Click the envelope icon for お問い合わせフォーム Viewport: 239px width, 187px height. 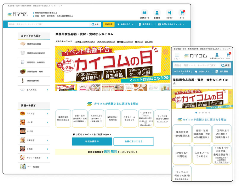tap(159, 24)
